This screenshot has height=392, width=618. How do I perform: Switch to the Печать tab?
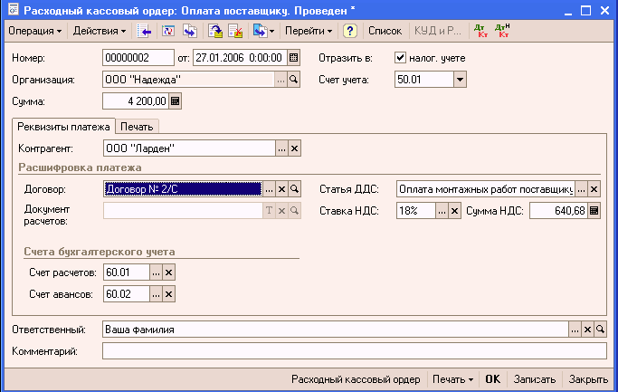click(138, 126)
